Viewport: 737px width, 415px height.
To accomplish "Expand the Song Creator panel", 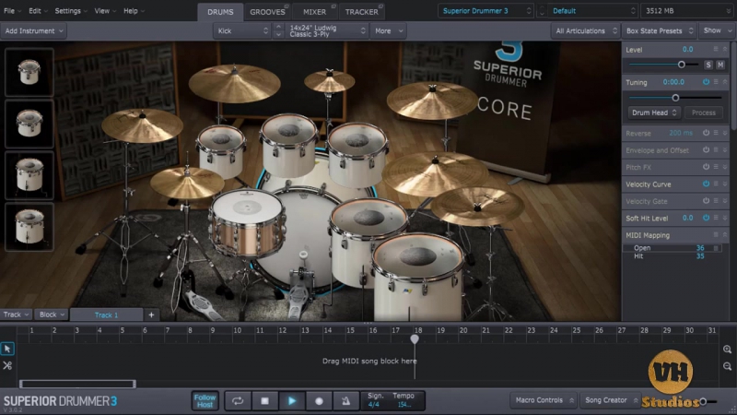I will pyautogui.click(x=610, y=400).
